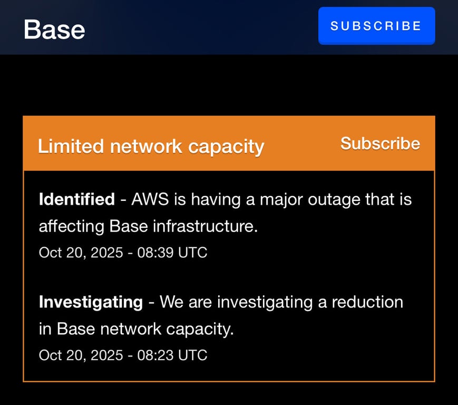Click the word AWS in the Identified update
The height and width of the screenshot is (405, 458).
150,199
